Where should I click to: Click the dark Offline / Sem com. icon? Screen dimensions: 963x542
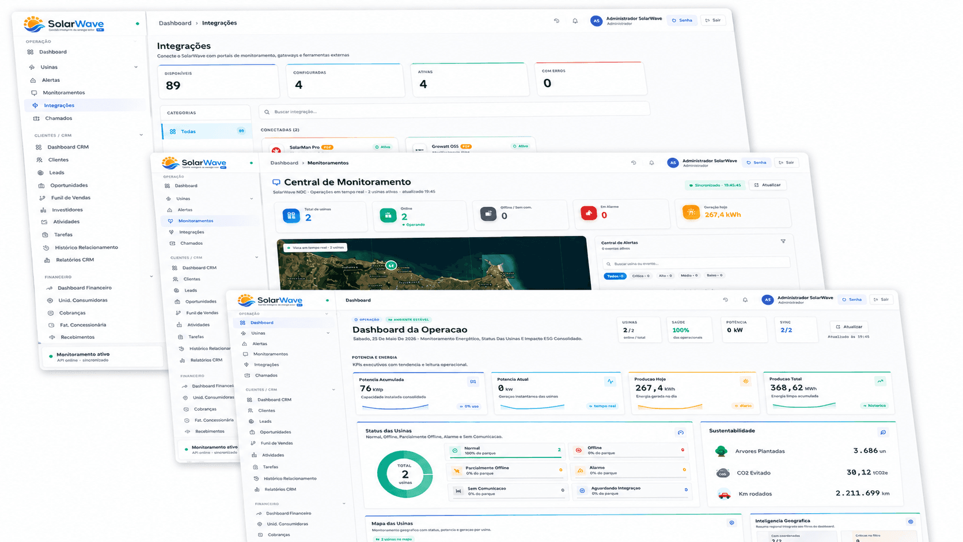tap(488, 214)
